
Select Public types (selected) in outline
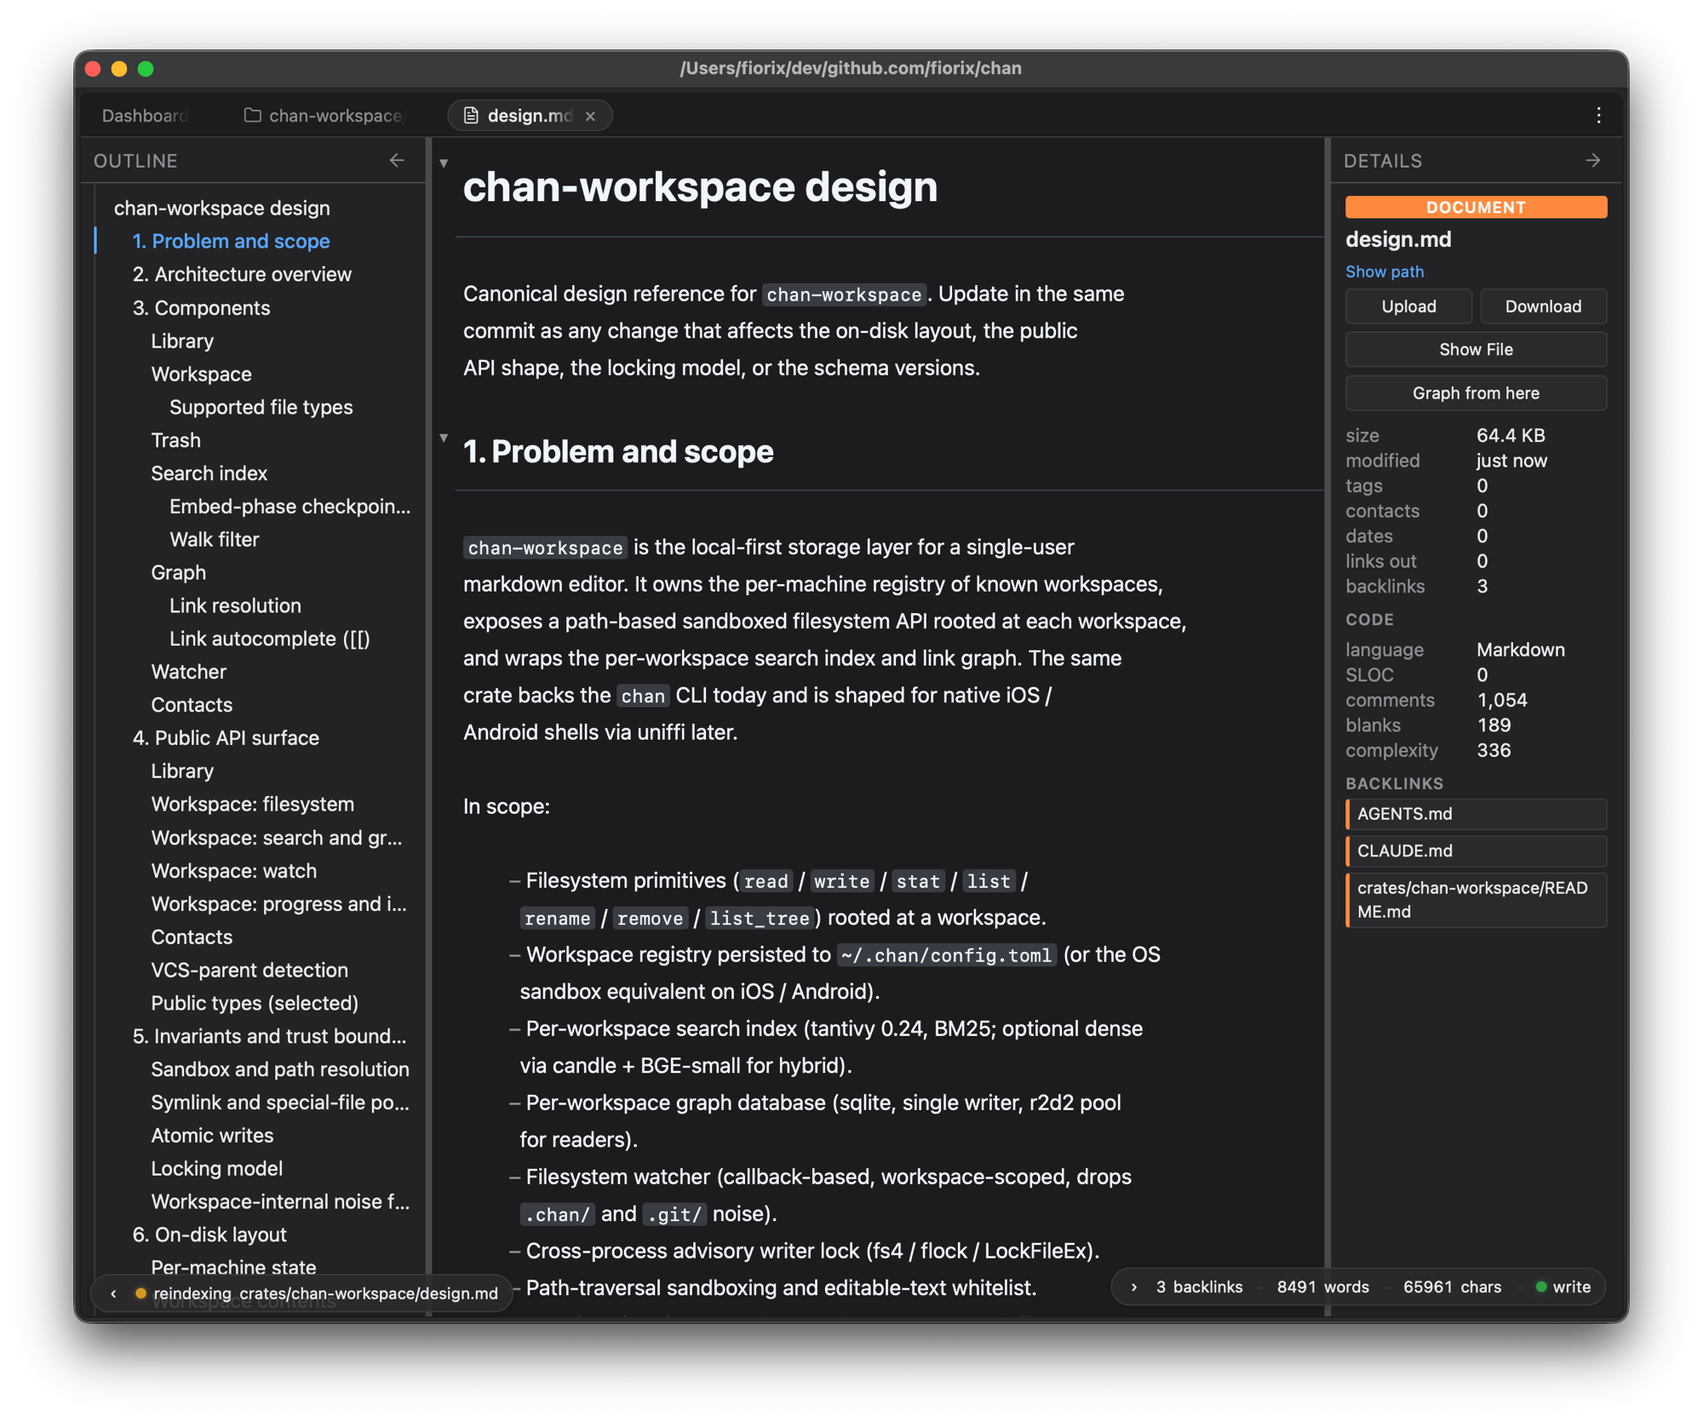[x=254, y=1004]
